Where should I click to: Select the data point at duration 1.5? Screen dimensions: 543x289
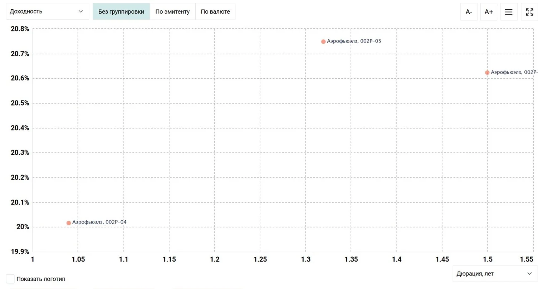[487, 73]
